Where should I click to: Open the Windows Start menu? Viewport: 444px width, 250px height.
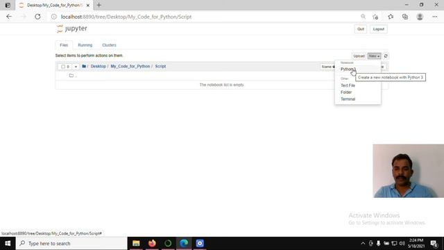tap(8, 244)
